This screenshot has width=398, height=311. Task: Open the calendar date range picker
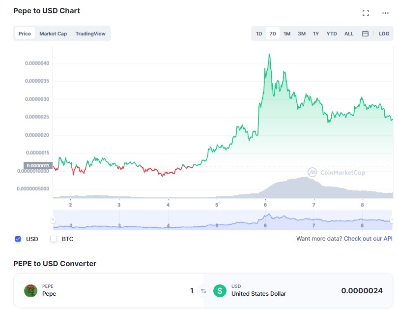point(365,33)
